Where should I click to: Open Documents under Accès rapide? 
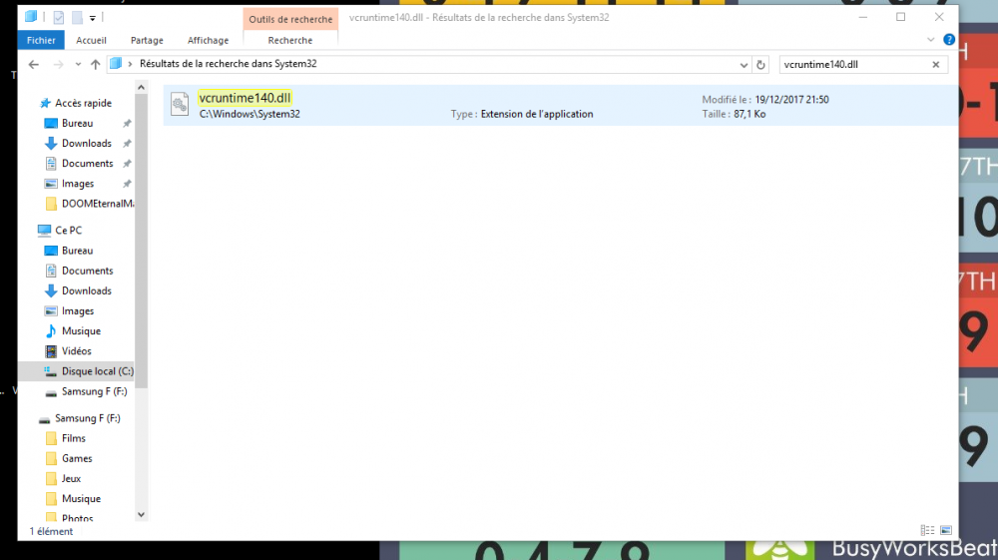click(x=87, y=164)
